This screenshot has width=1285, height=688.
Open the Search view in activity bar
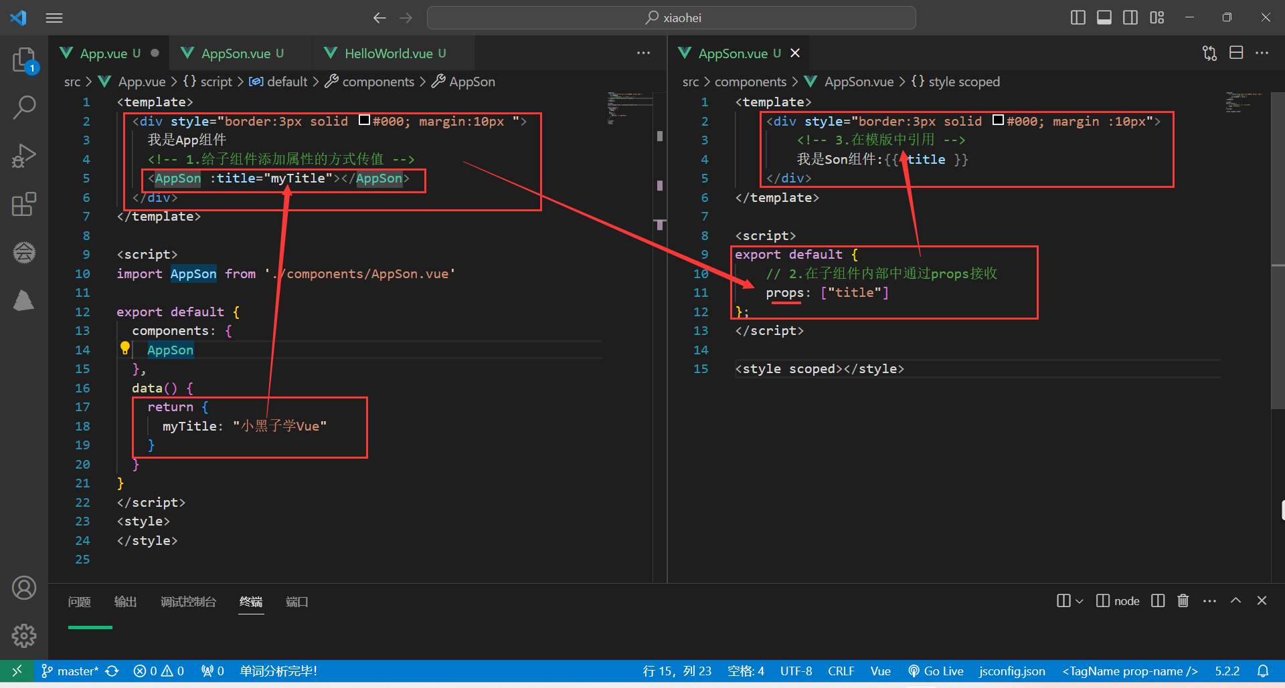tap(24, 107)
